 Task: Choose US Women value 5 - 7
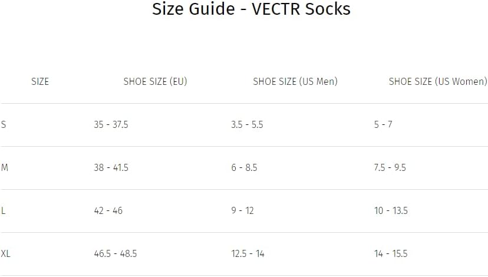[x=383, y=124]
